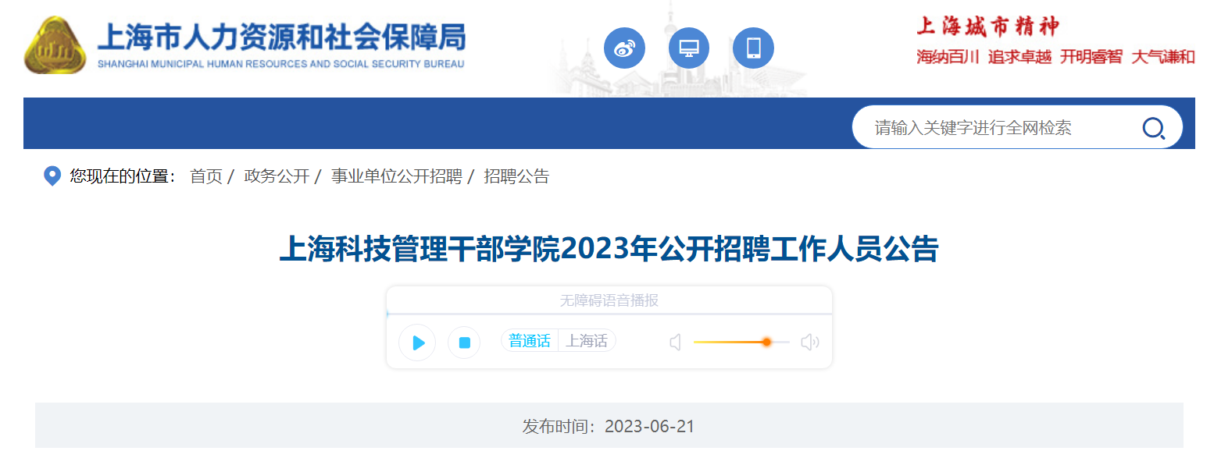Go to 首页 breadcrumb link
The width and height of the screenshot is (1214, 458).
tap(206, 176)
